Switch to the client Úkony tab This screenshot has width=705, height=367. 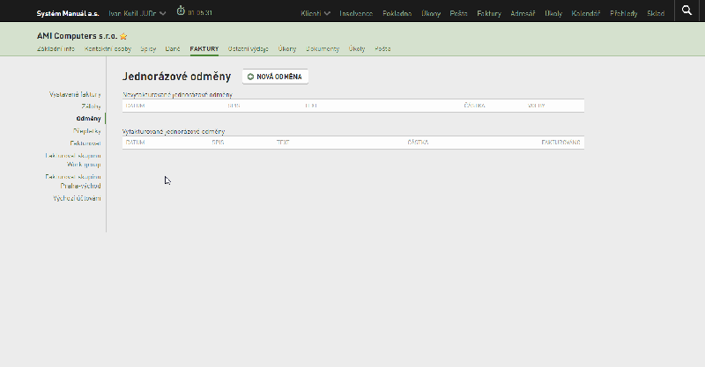(287, 48)
